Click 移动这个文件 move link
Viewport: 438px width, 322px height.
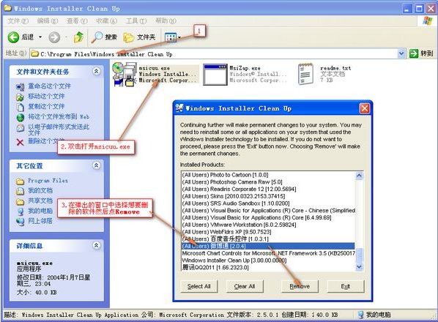point(46,97)
